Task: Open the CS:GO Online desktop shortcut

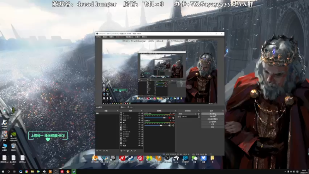Action: [x=4, y=125]
